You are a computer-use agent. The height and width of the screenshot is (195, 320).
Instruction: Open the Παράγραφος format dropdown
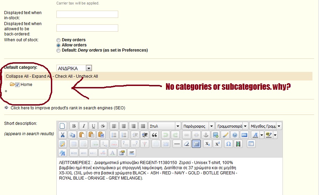198,126
